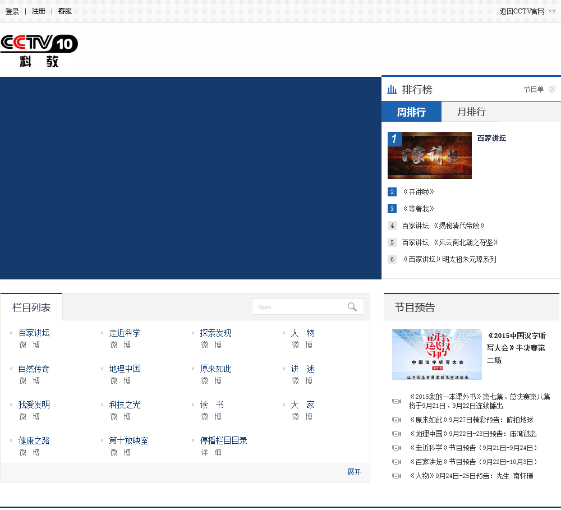
Task: Click the video icon beside 原来如此 preview
Action: pos(397,420)
